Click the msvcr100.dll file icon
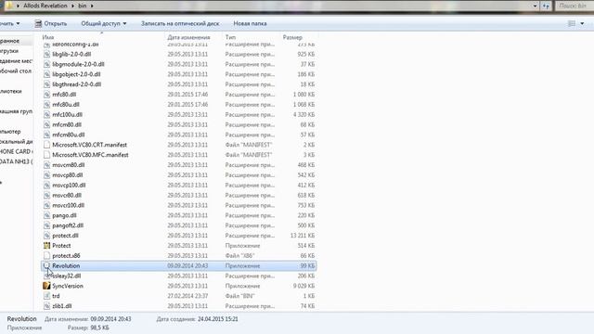 click(x=46, y=205)
